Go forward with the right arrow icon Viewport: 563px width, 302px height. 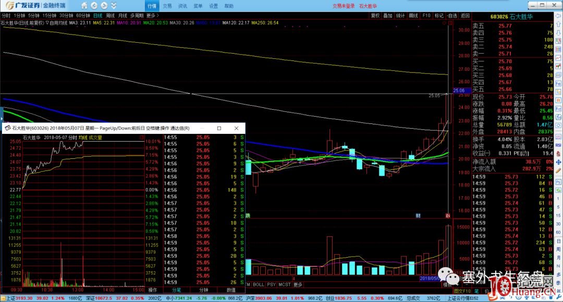[x=104, y=5]
